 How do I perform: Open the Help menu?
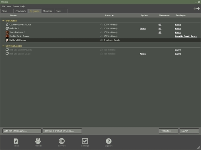(23, 6)
